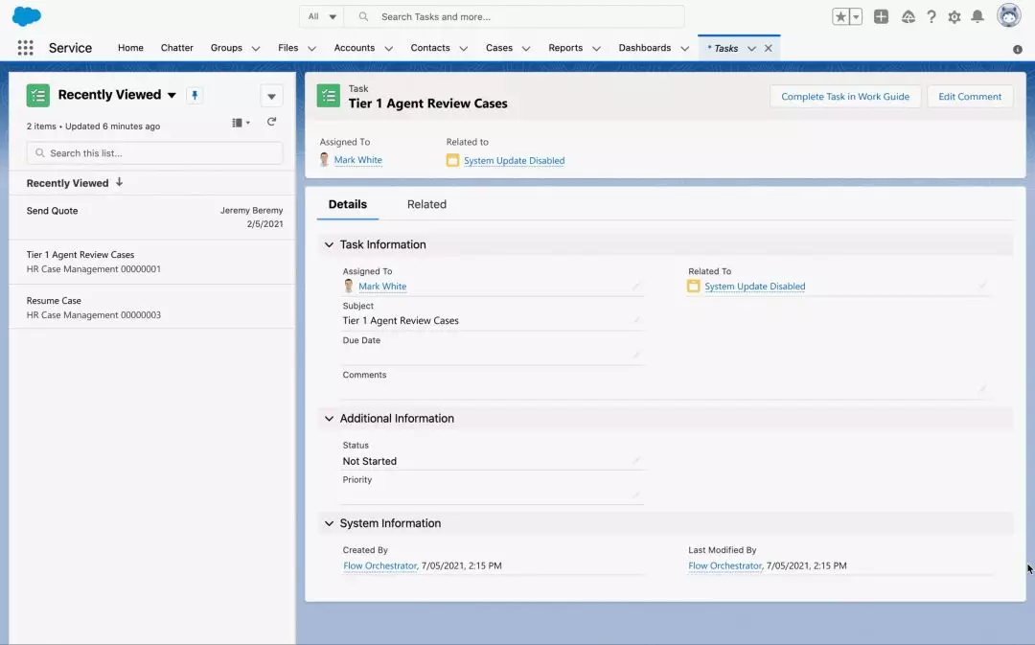1035x645 pixels.
Task: Expand the Cases navigation dropdown
Action: tap(526, 48)
